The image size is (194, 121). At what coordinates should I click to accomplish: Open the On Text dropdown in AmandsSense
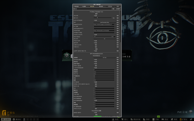pos(105,58)
